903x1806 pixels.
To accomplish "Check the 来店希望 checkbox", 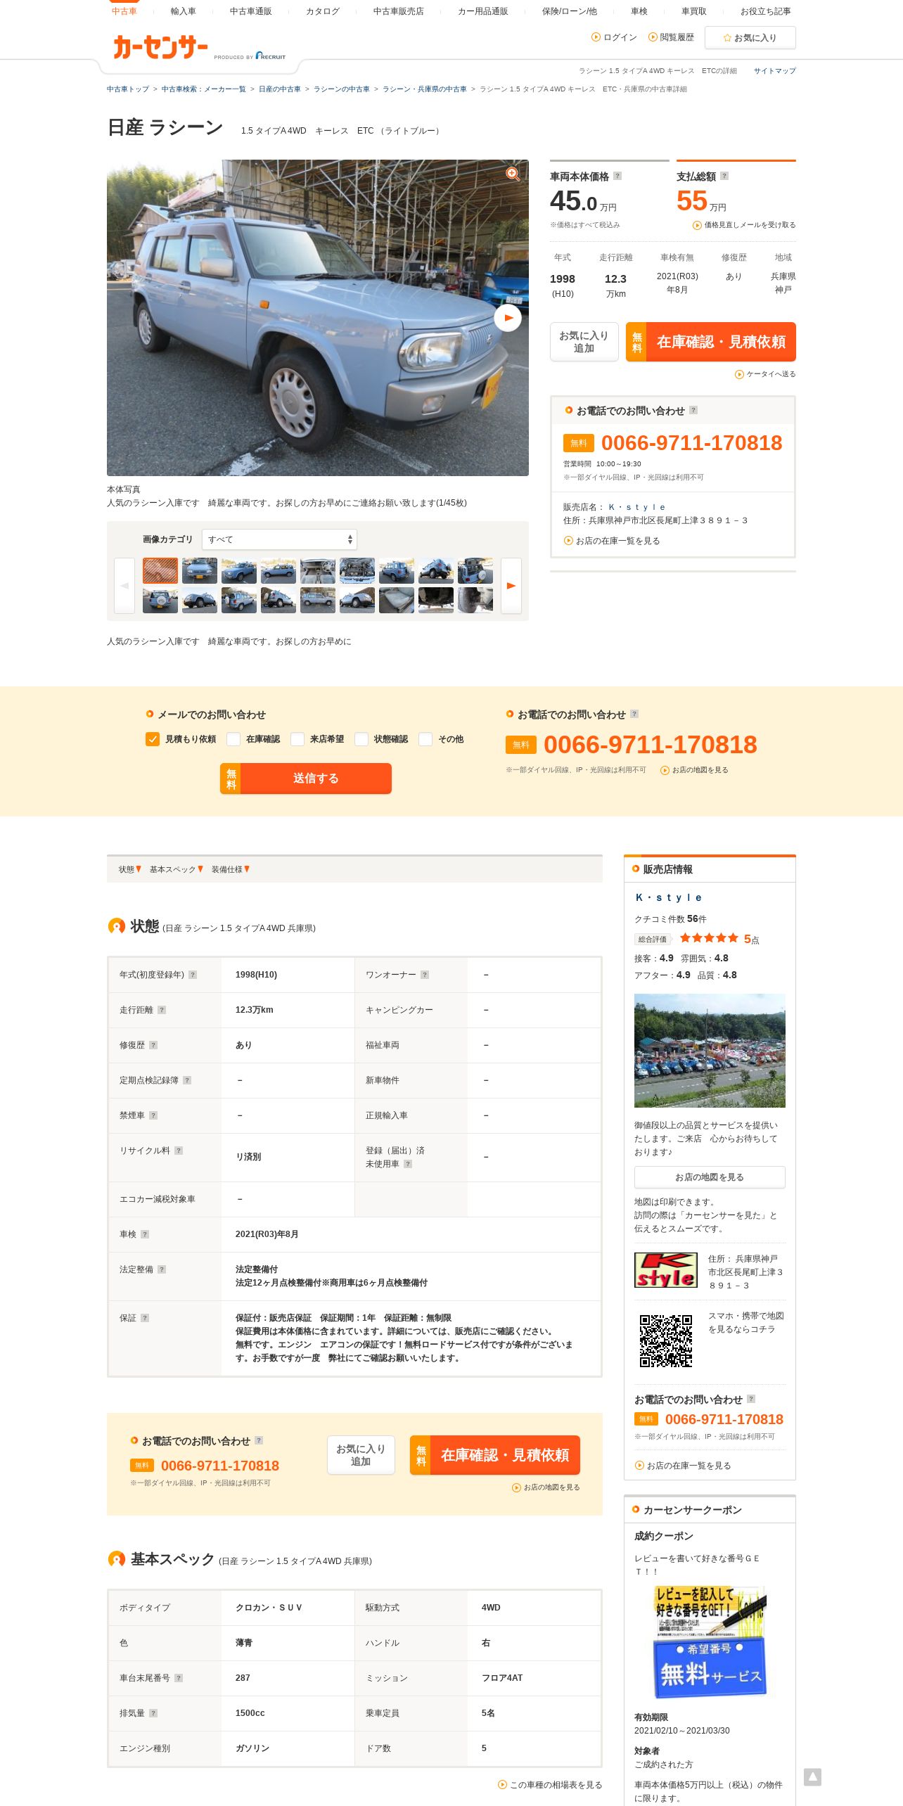I will 297,739.
